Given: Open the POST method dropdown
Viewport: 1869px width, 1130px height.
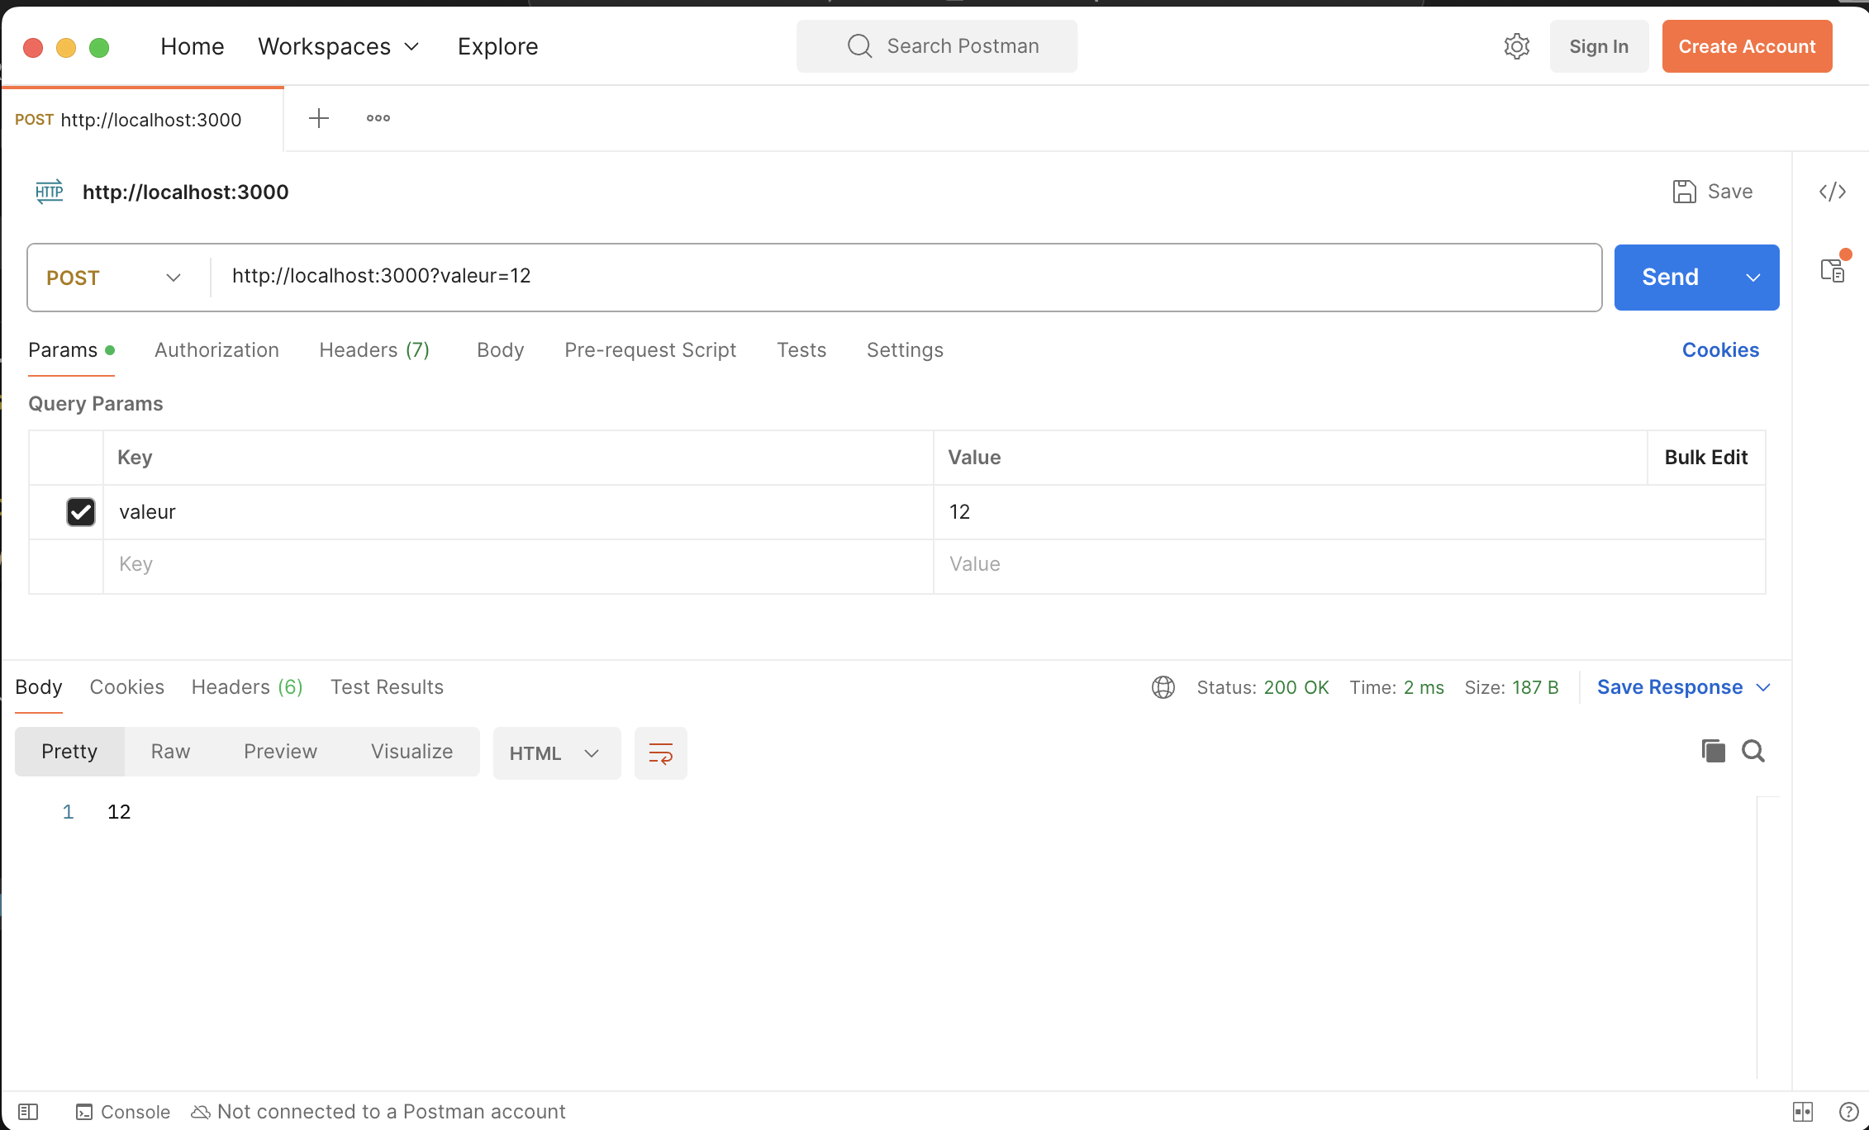Looking at the screenshot, I should tap(114, 278).
